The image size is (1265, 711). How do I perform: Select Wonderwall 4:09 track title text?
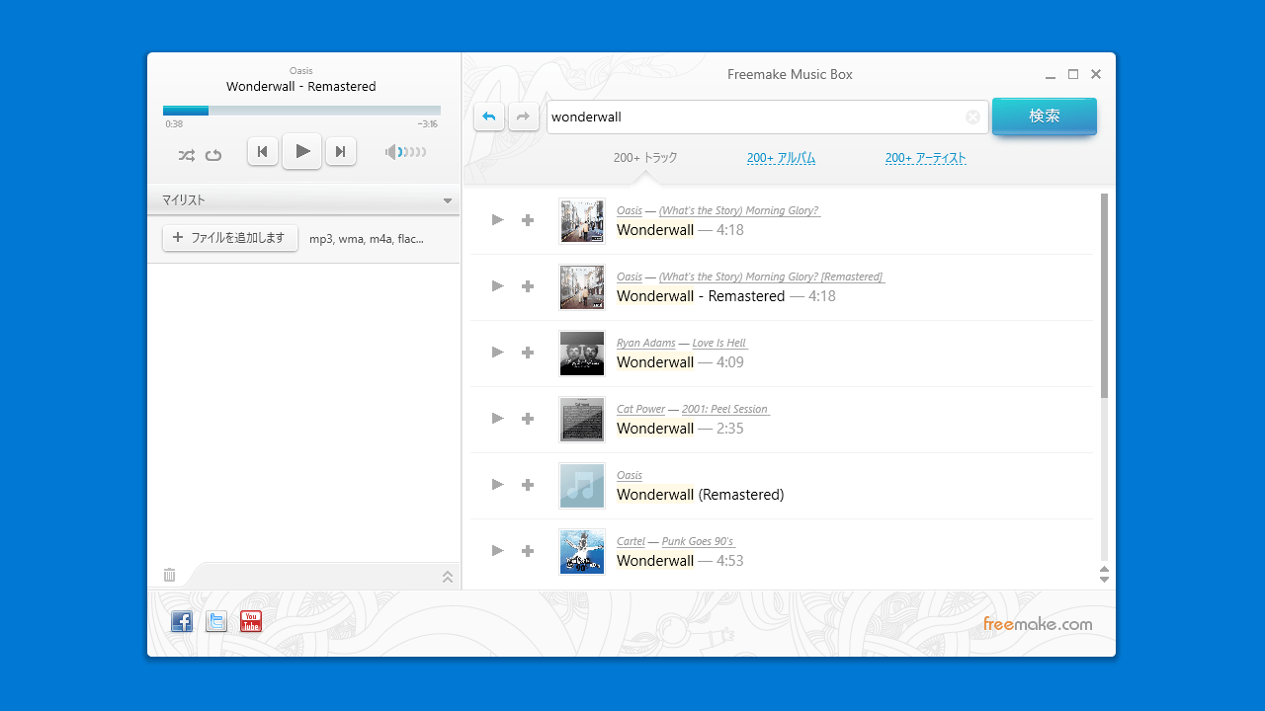pyautogui.click(x=655, y=362)
